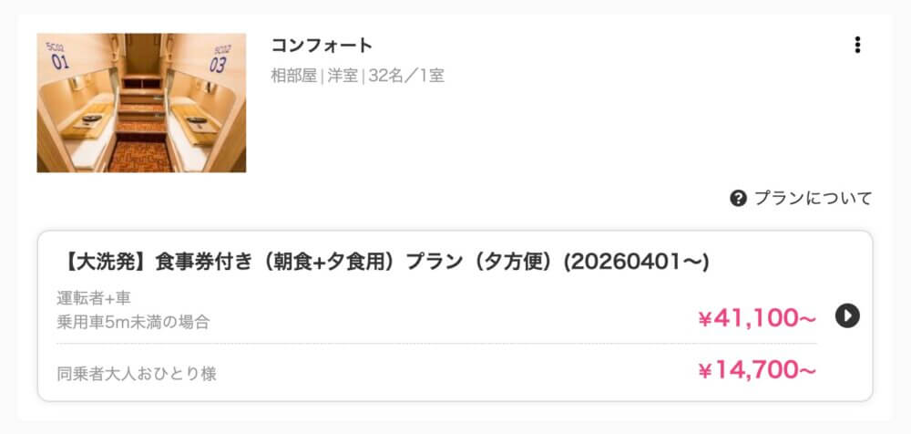Click the 相部屋 shared room label
Viewport: 911px width, 434px height.
pos(294,77)
